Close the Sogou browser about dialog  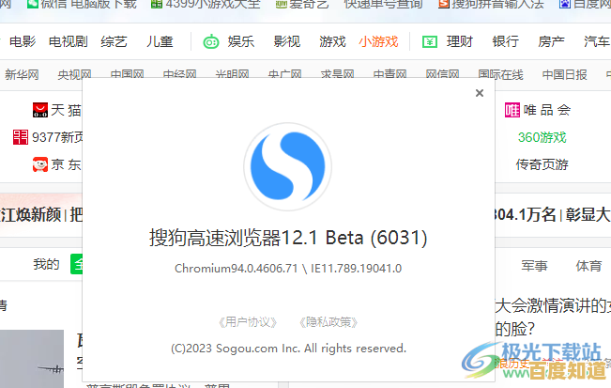point(480,93)
